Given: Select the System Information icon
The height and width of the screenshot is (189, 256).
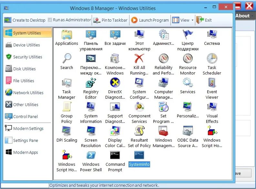Looking at the screenshot, I should [91, 107].
